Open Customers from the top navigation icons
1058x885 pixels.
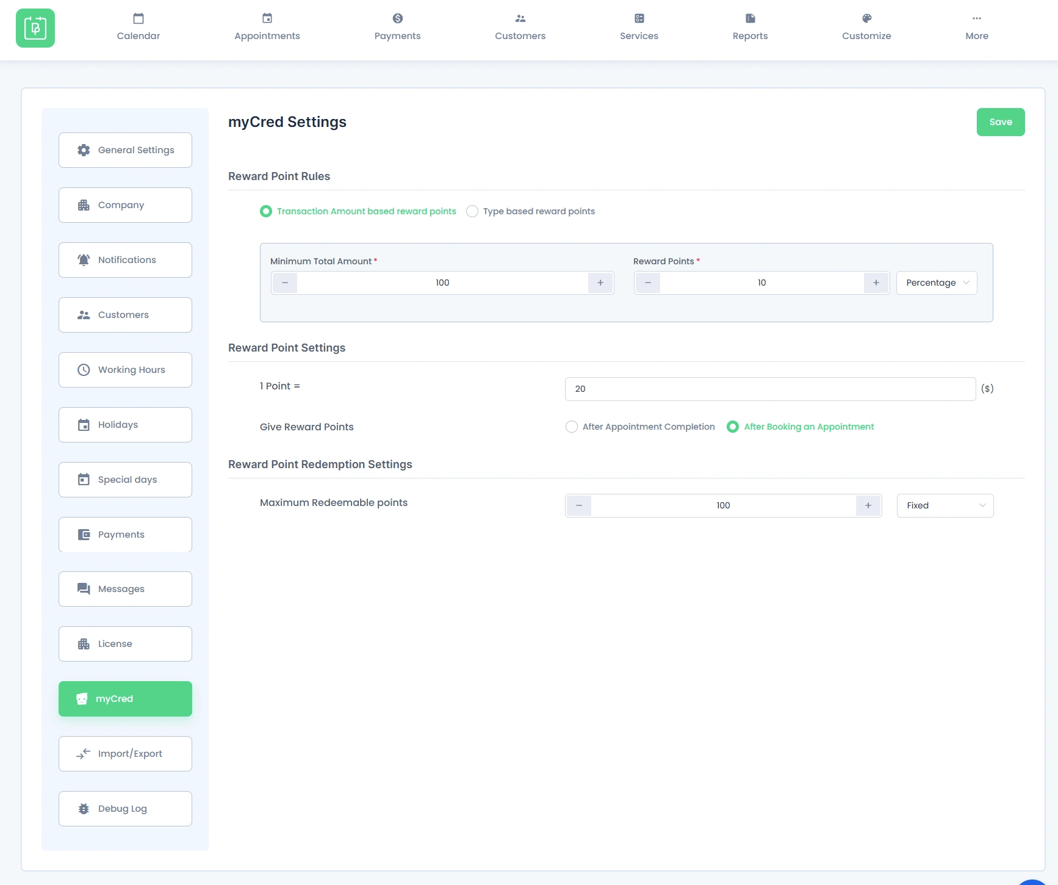coord(519,26)
